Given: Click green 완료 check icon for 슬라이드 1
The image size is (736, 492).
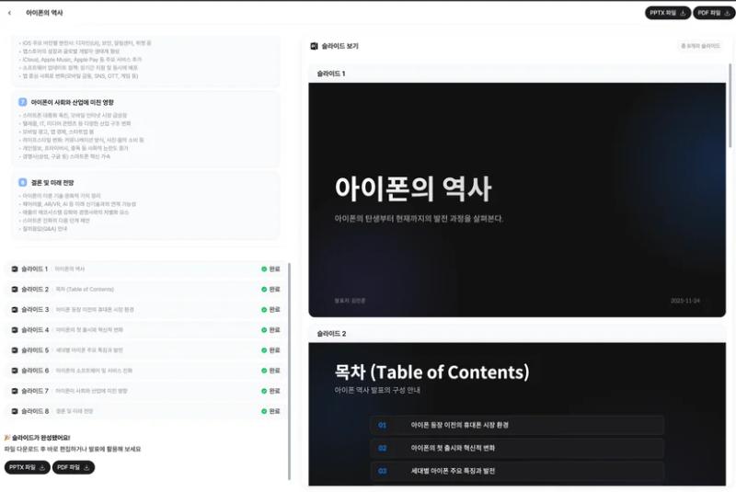Looking at the screenshot, I should [264, 269].
